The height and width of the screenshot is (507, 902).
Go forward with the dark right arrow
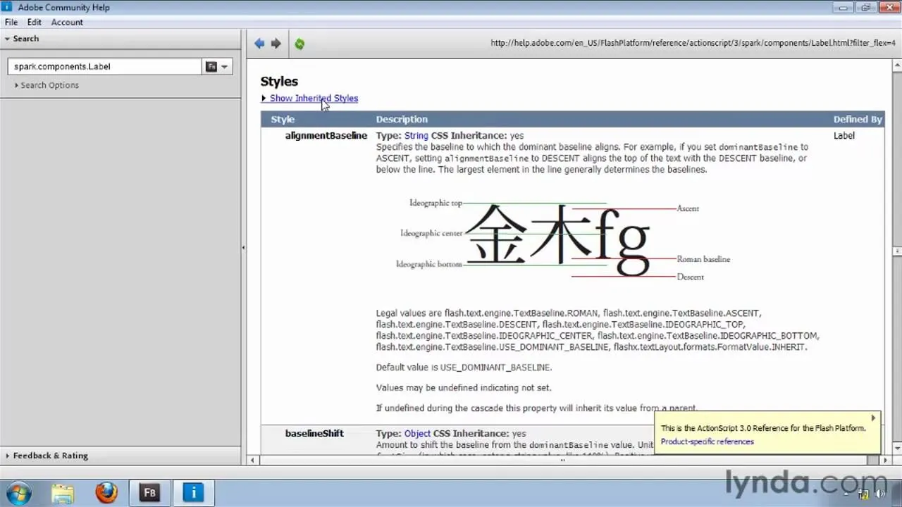click(276, 44)
